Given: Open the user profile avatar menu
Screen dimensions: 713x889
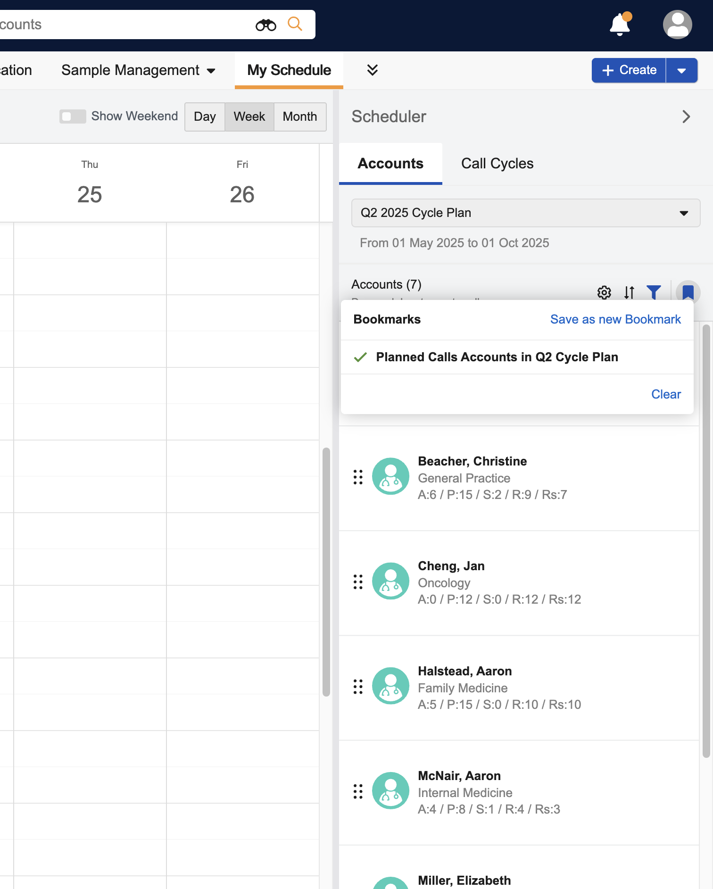Looking at the screenshot, I should pos(677,25).
